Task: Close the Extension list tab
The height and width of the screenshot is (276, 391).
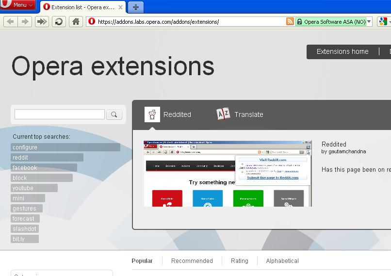Action: 120,7
